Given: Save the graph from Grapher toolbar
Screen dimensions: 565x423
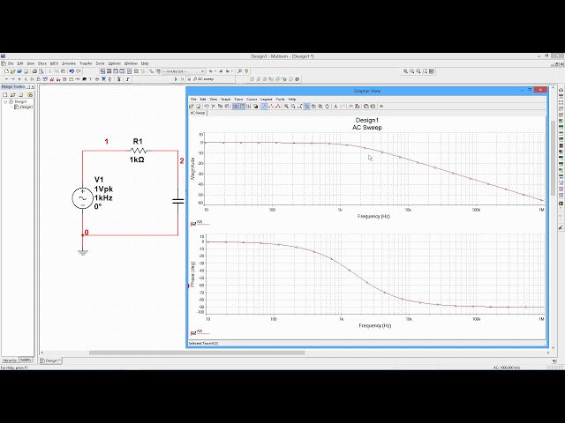Looking at the screenshot, I should pyautogui.click(x=198, y=107).
